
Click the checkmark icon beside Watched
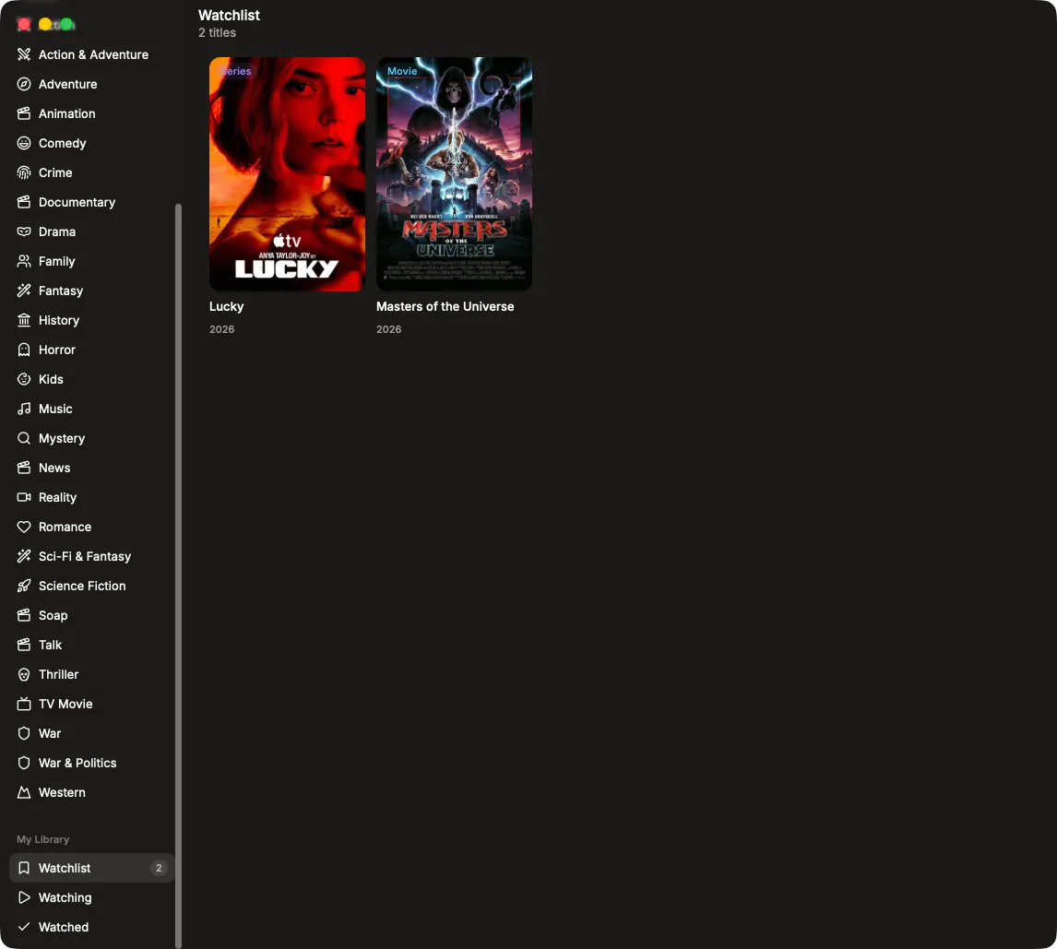click(x=24, y=927)
